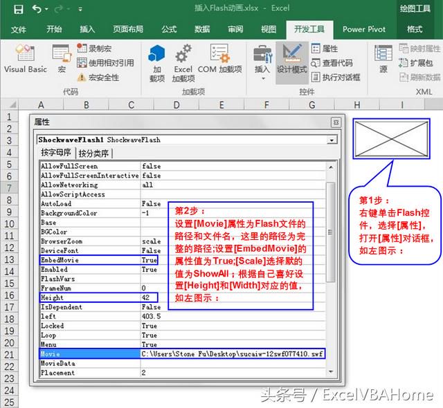
Task: Click the EmbedMovie True value
Action: pyautogui.click(x=150, y=260)
